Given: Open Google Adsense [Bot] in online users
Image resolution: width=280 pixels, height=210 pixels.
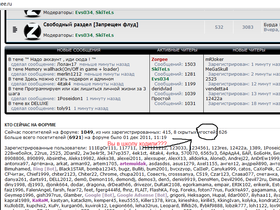Looking at the screenshot, I should tap(142, 195).
